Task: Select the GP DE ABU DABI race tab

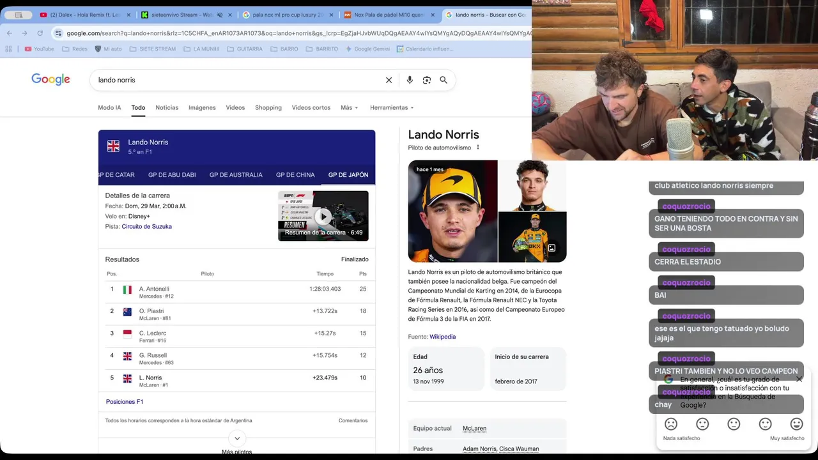Action: click(x=172, y=175)
